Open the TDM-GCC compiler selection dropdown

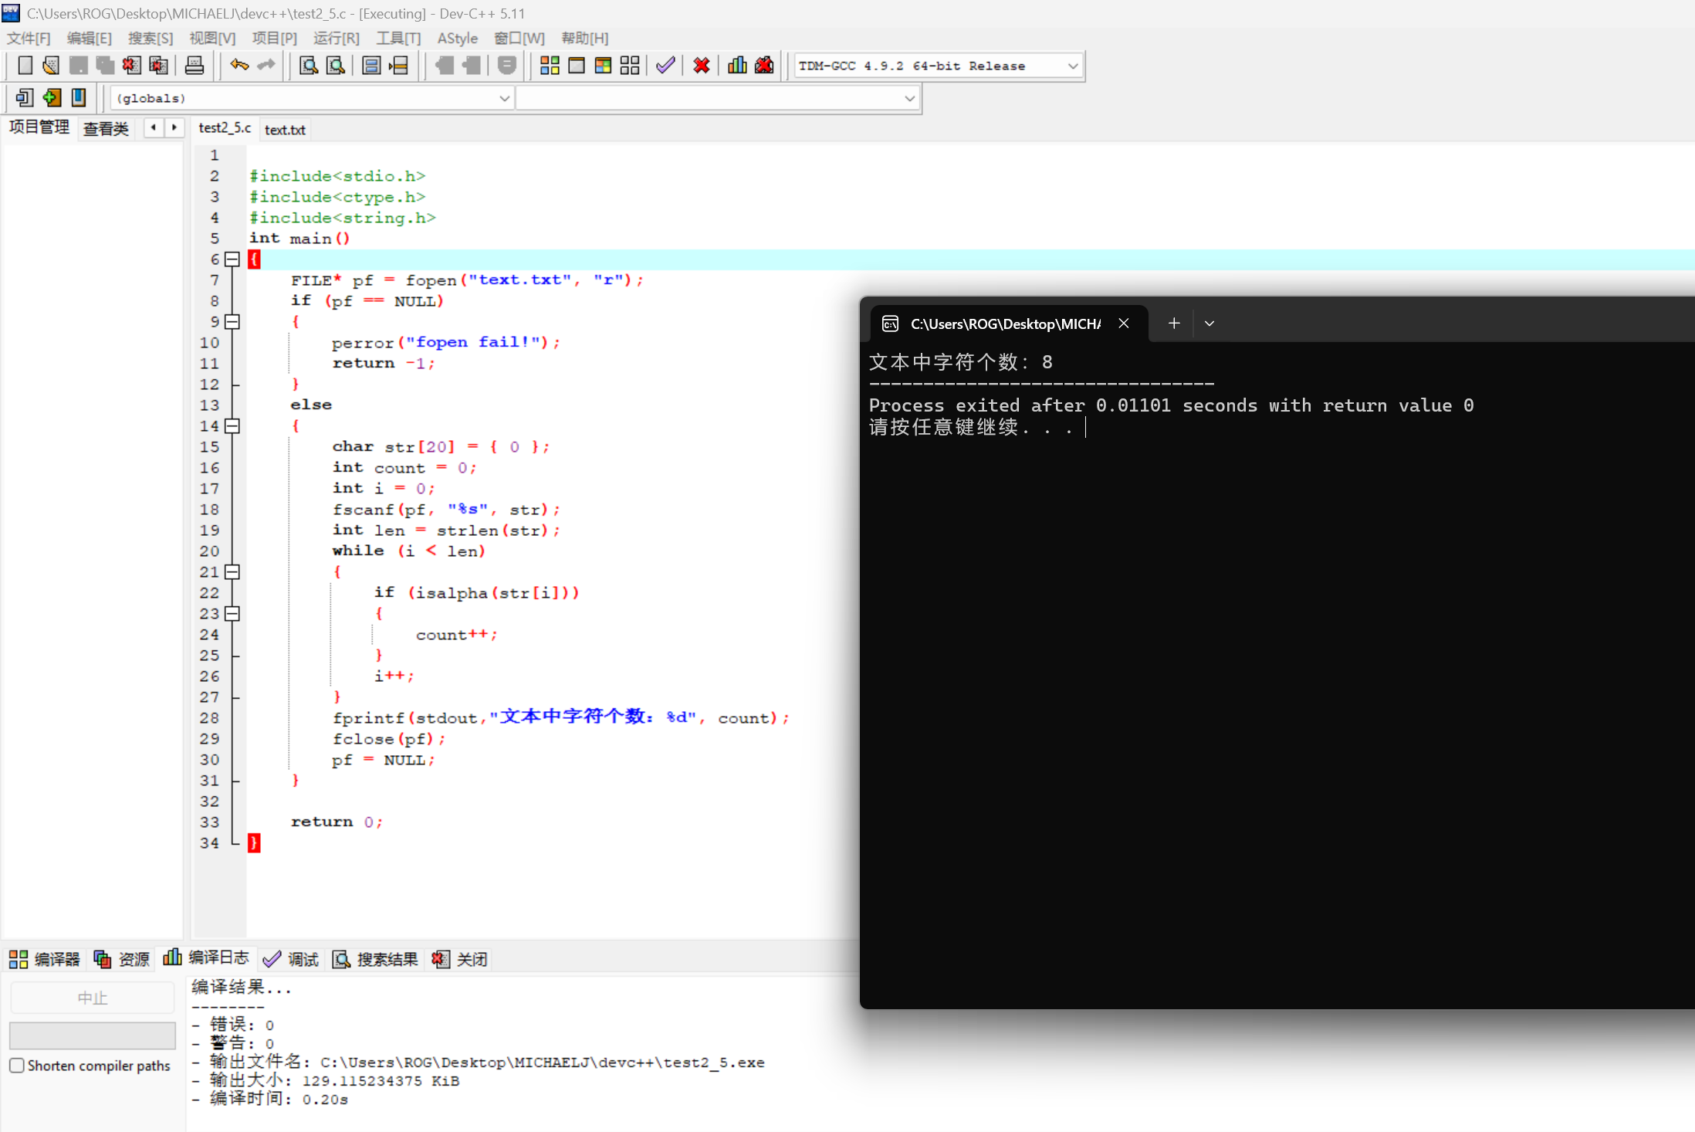(1072, 66)
